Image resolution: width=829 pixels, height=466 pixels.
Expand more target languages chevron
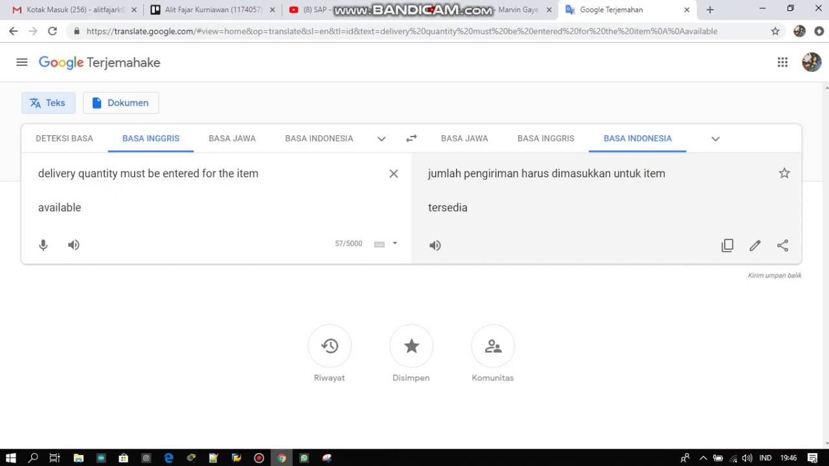coord(716,139)
